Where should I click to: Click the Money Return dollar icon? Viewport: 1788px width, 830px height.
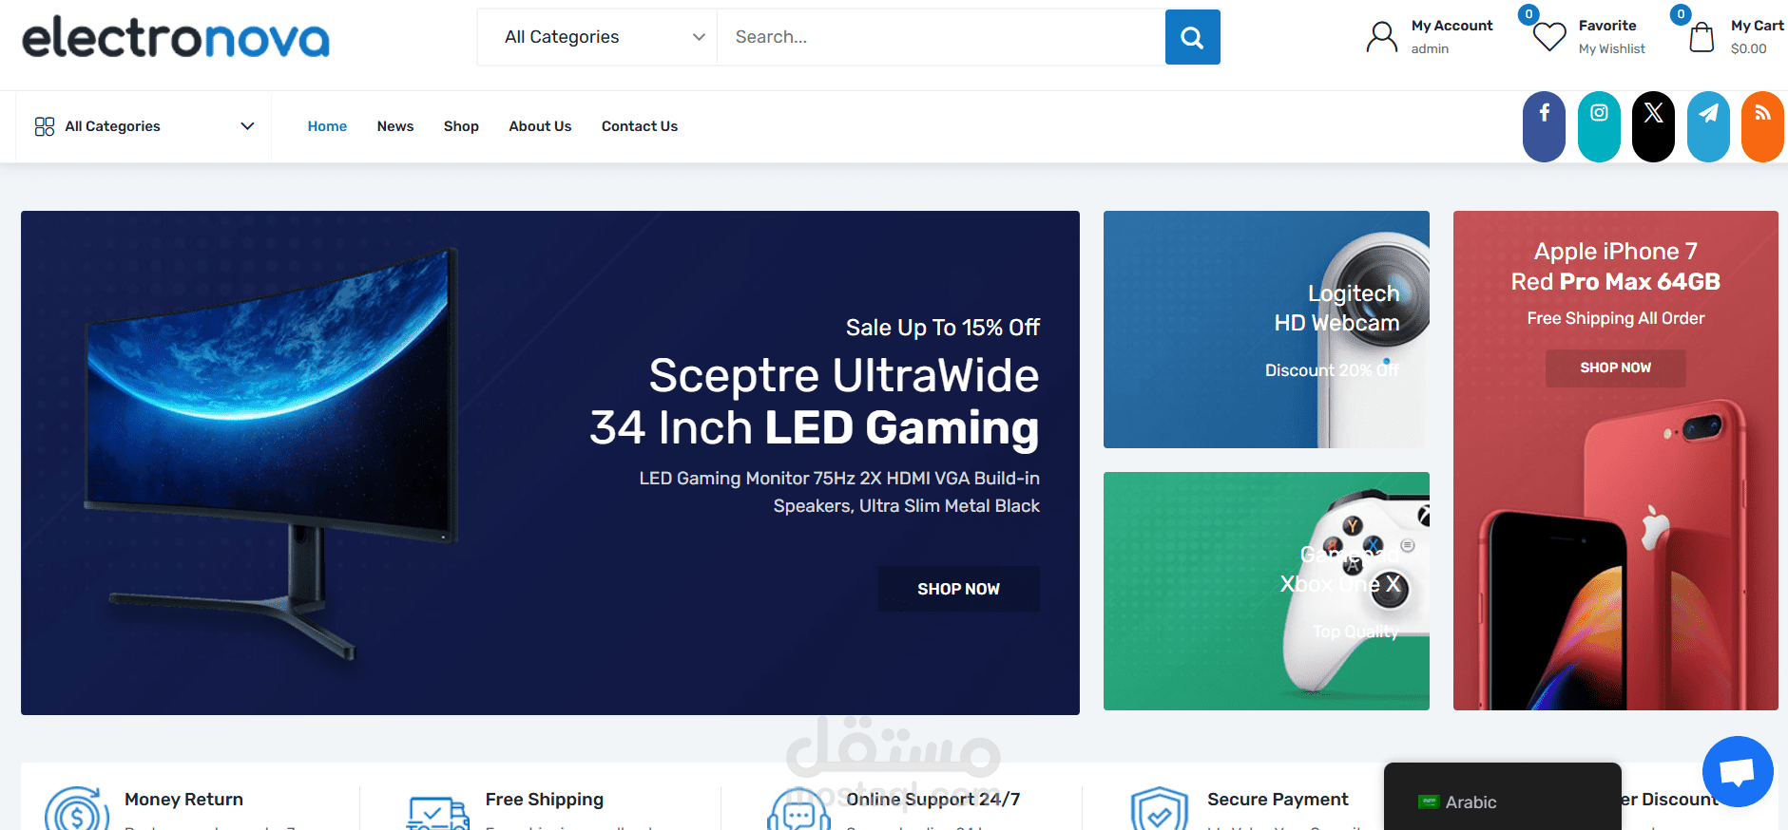[x=77, y=810]
